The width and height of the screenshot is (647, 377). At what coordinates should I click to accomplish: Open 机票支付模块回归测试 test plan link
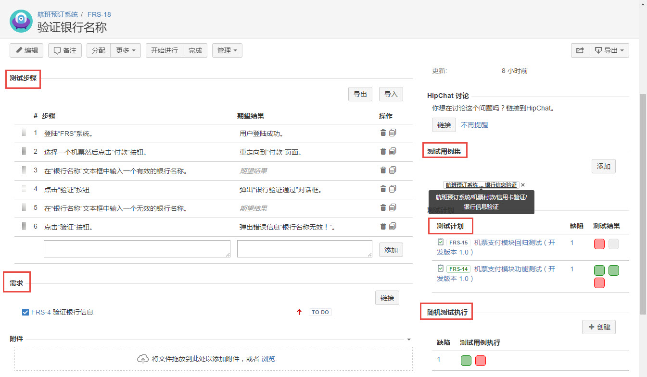click(x=496, y=247)
